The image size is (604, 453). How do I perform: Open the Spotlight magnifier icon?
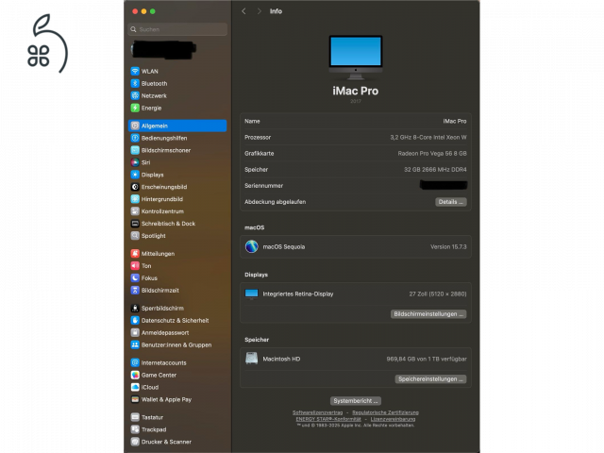tap(135, 236)
